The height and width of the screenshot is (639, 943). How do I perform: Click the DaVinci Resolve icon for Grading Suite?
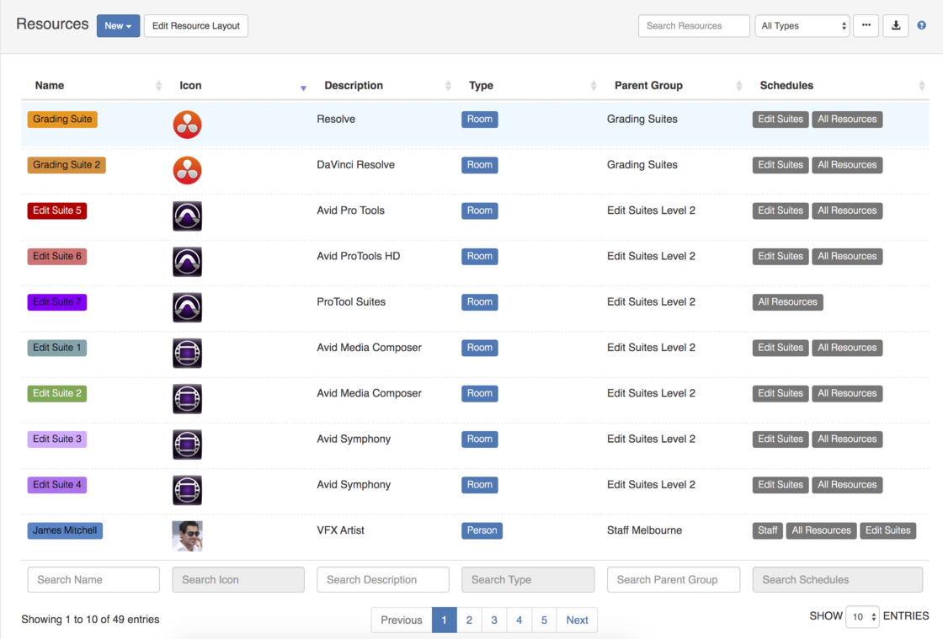[187, 125]
